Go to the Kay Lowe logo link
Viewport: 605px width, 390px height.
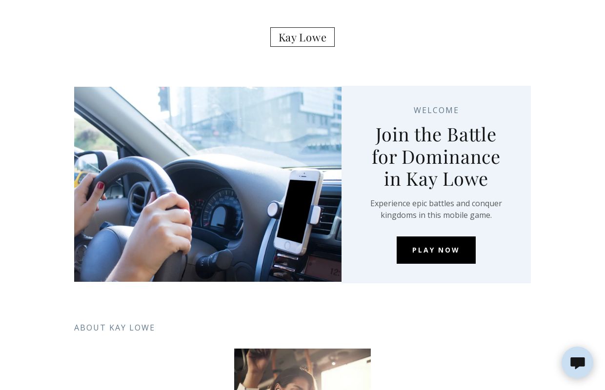point(302,37)
